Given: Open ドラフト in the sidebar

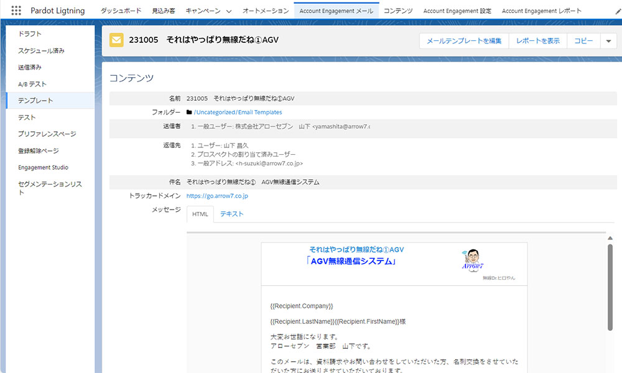Looking at the screenshot, I should click(50, 34).
